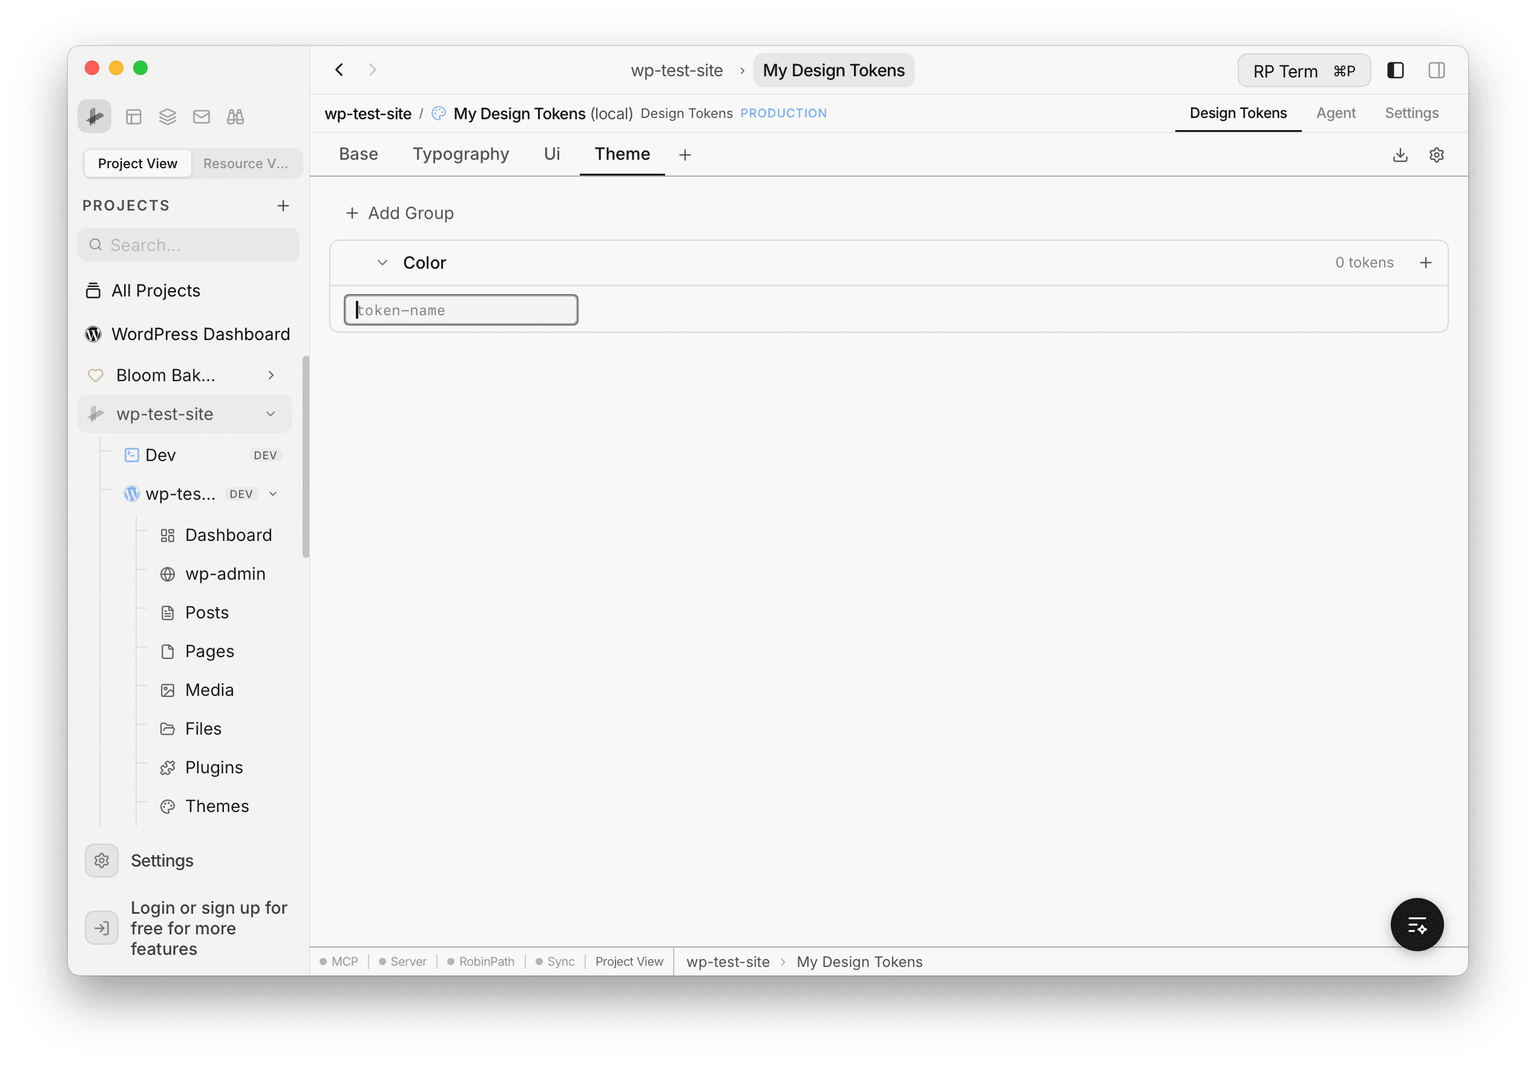Click the Add Group button
The image size is (1536, 1065).
(x=399, y=213)
